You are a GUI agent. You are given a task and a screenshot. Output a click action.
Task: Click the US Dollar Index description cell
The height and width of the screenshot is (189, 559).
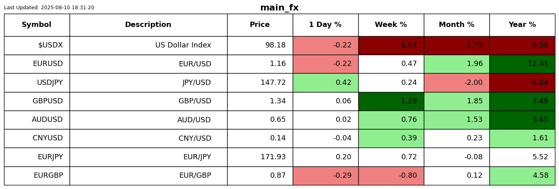click(x=148, y=45)
